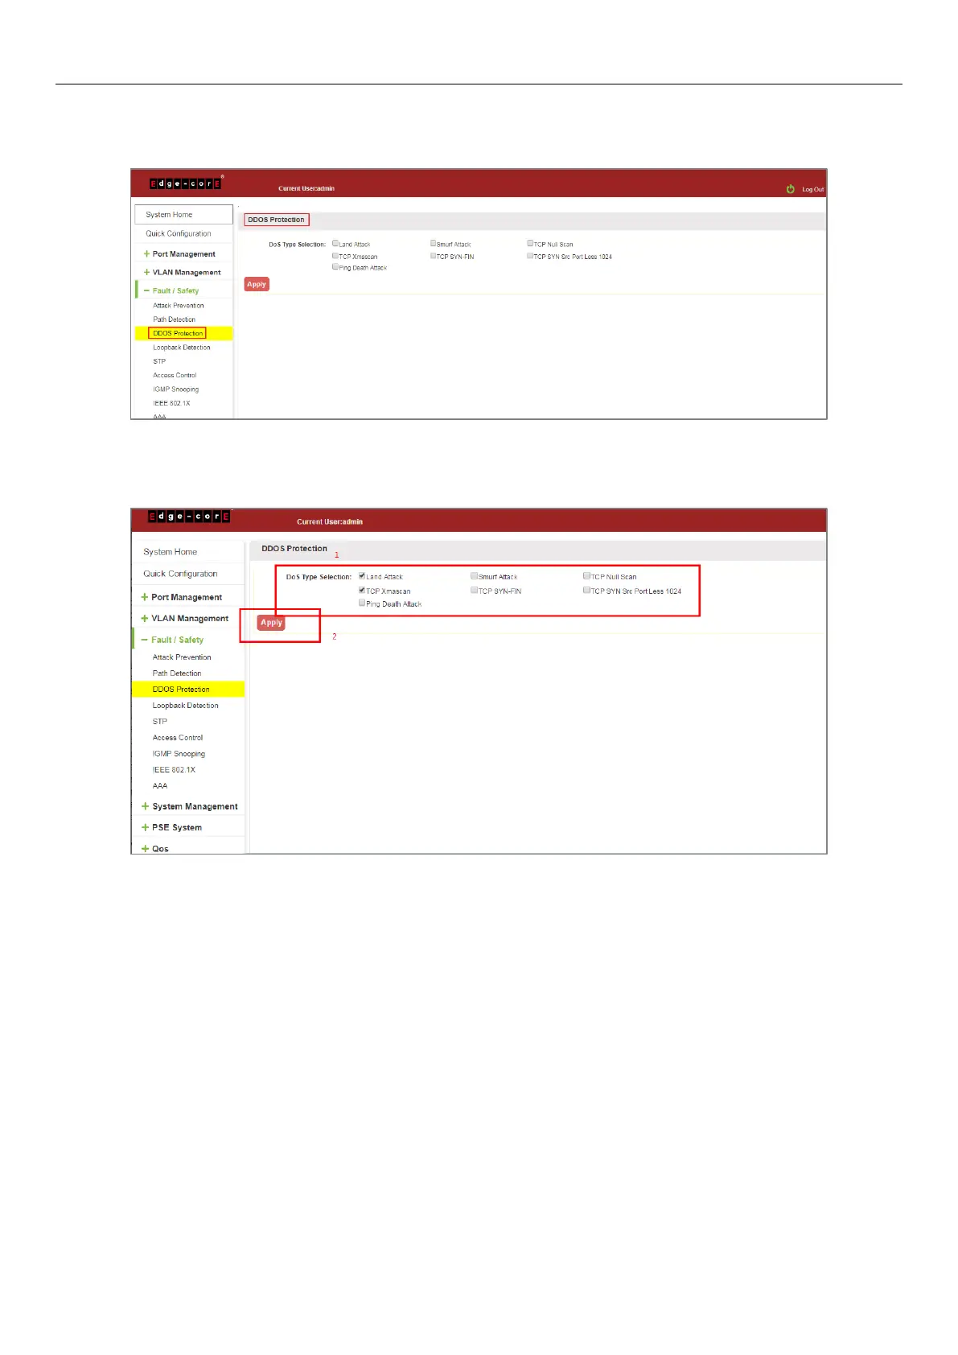Enable Smurf Attack checkbox in the lower screenshot
This screenshot has width=958, height=1355.
pyautogui.click(x=475, y=576)
